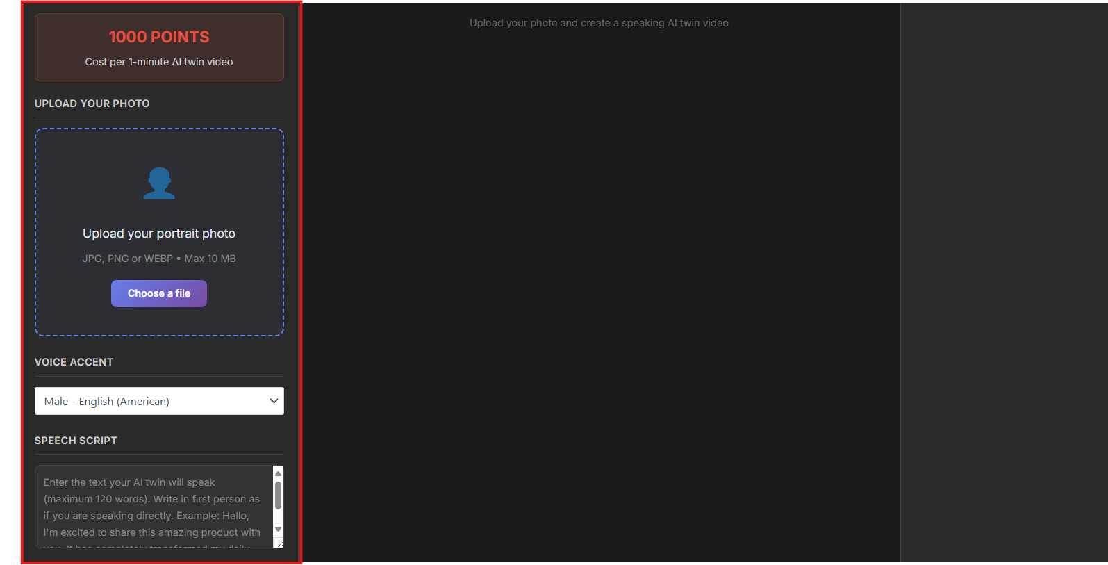Click the speech script scrollbar thumb

click(x=278, y=496)
